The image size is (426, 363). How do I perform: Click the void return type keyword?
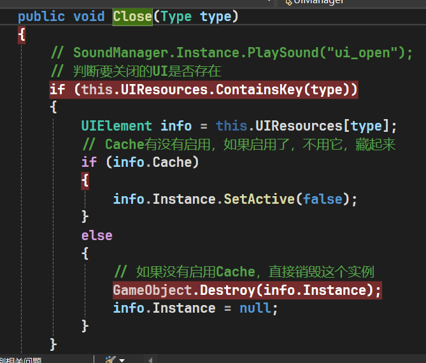[x=89, y=16]
